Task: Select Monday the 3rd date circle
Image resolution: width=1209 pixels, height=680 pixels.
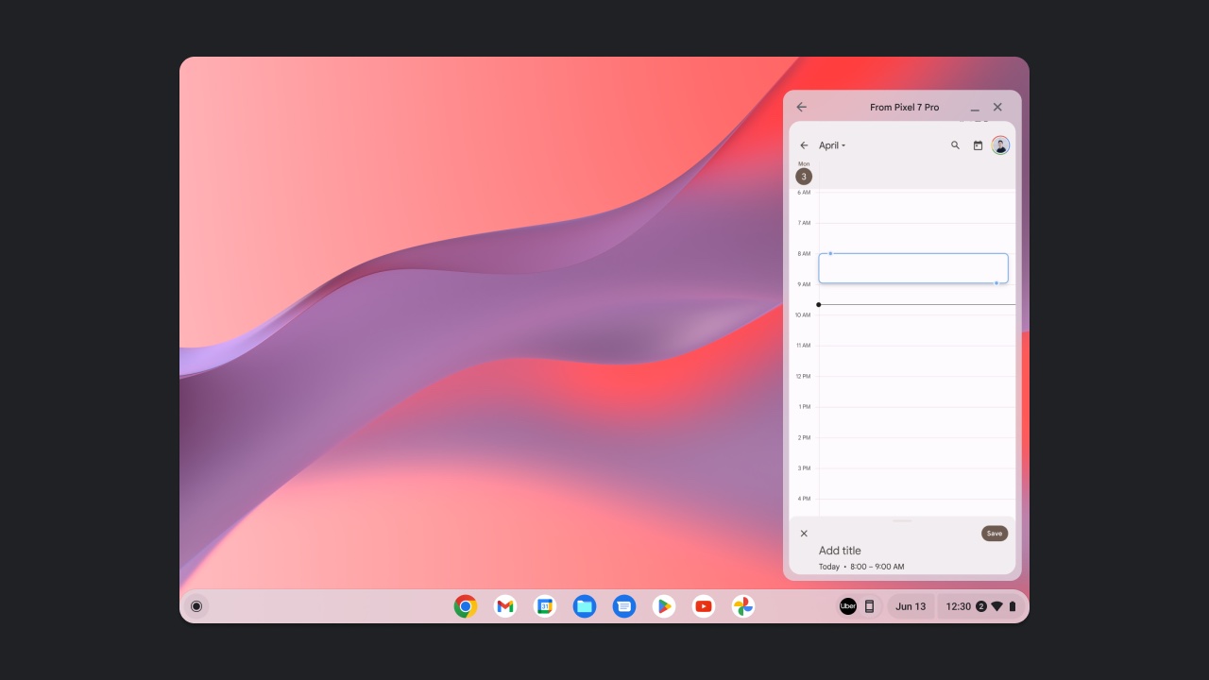Action: [804, 176]
